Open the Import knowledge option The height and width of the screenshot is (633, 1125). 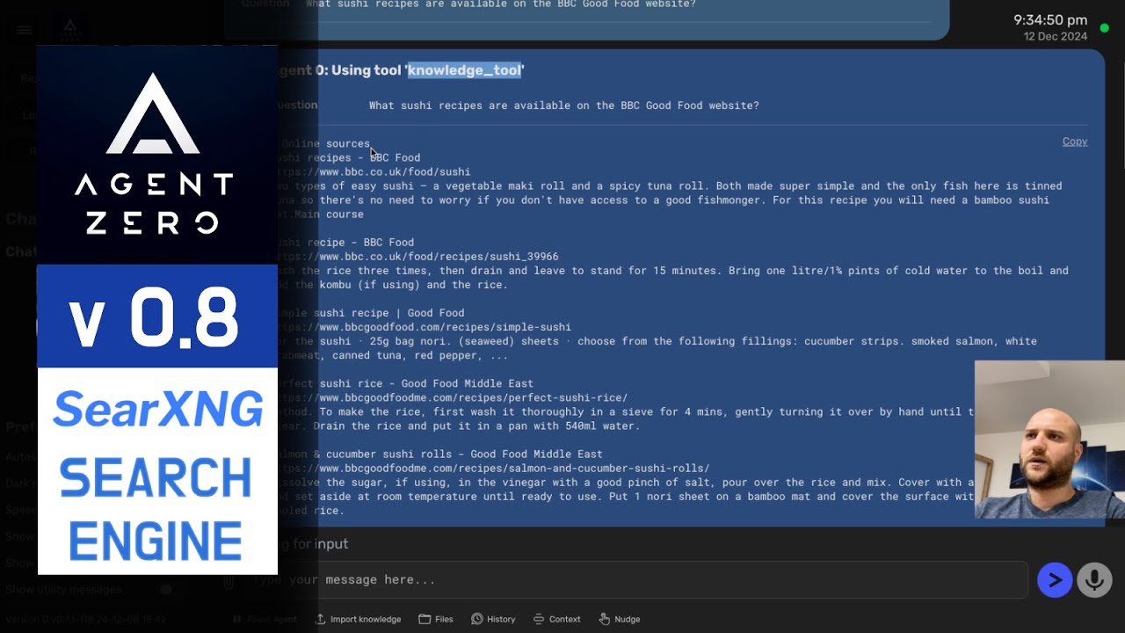[358, 619]
